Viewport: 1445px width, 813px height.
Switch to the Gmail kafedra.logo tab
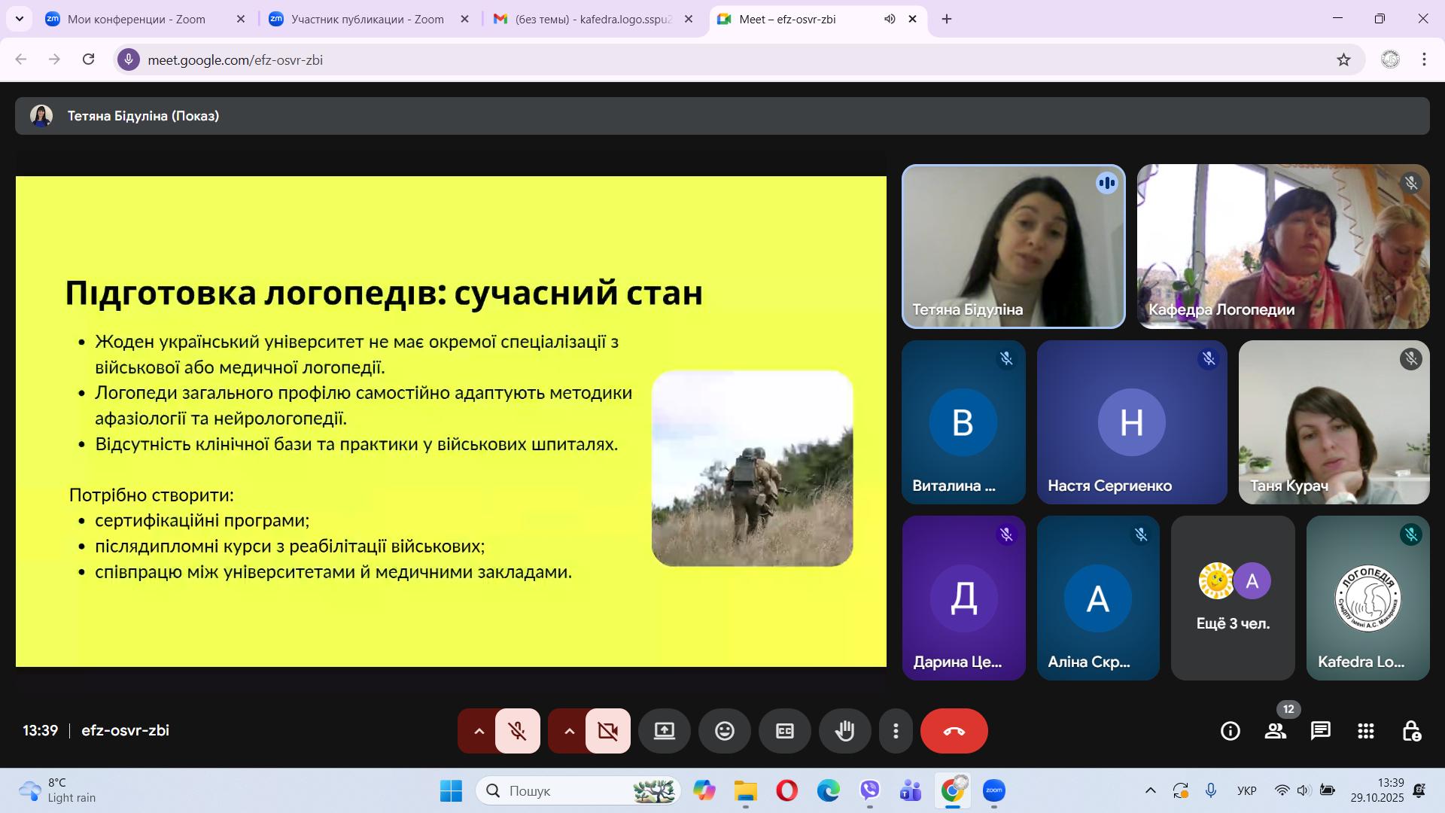(x=592, y=20)
